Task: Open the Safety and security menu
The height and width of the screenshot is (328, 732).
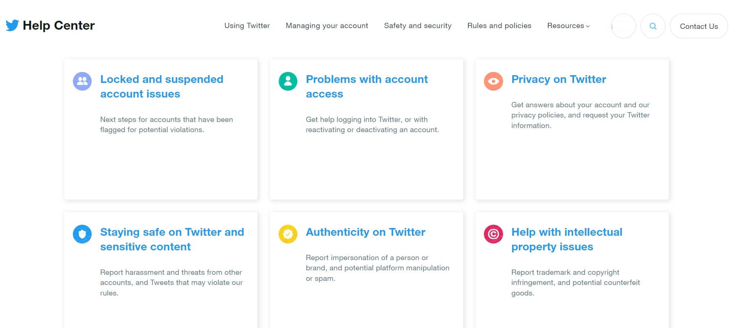Action: (x=418, y=26)
